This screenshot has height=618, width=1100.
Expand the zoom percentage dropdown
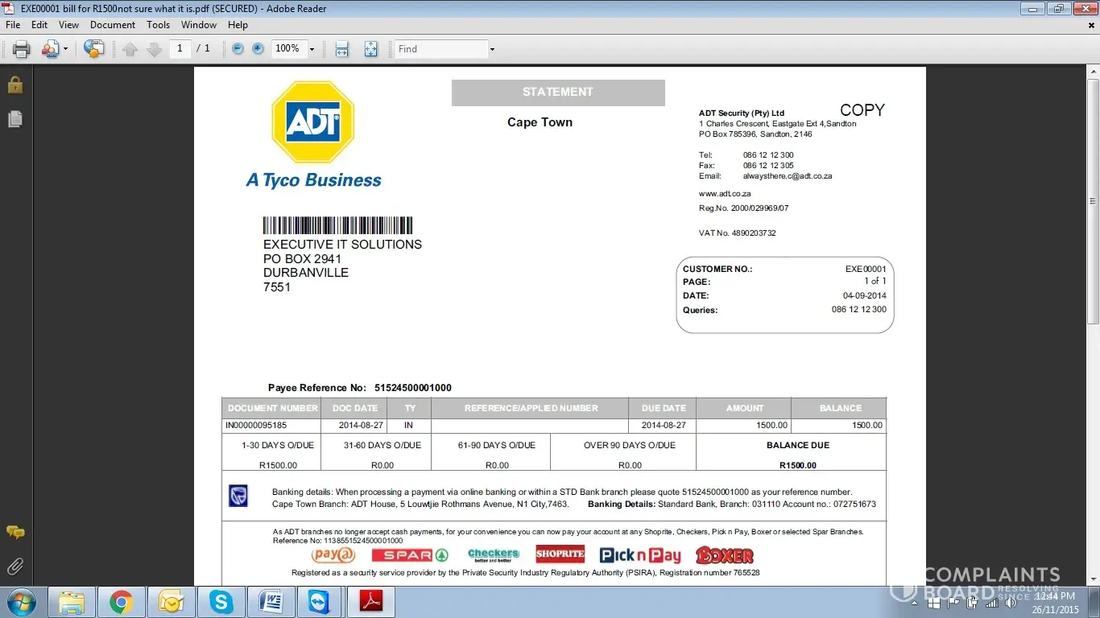312,49
